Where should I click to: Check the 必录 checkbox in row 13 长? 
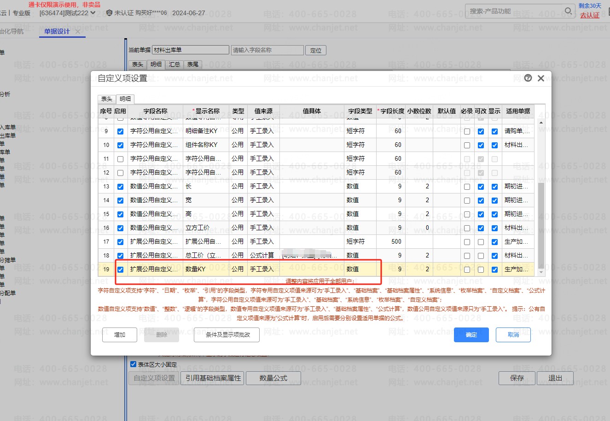click(x=467, y=187)
